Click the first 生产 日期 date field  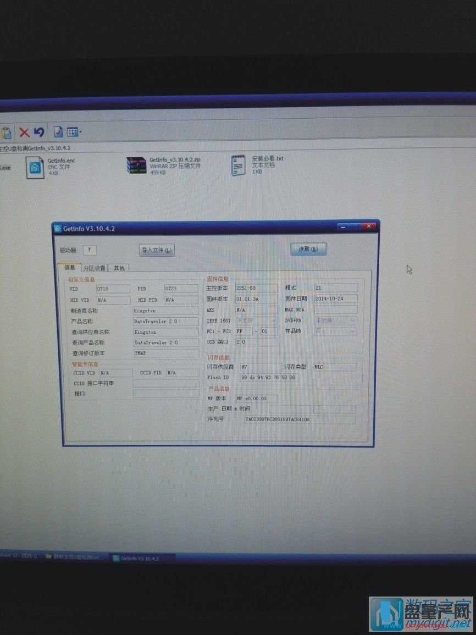coord(290,409)
